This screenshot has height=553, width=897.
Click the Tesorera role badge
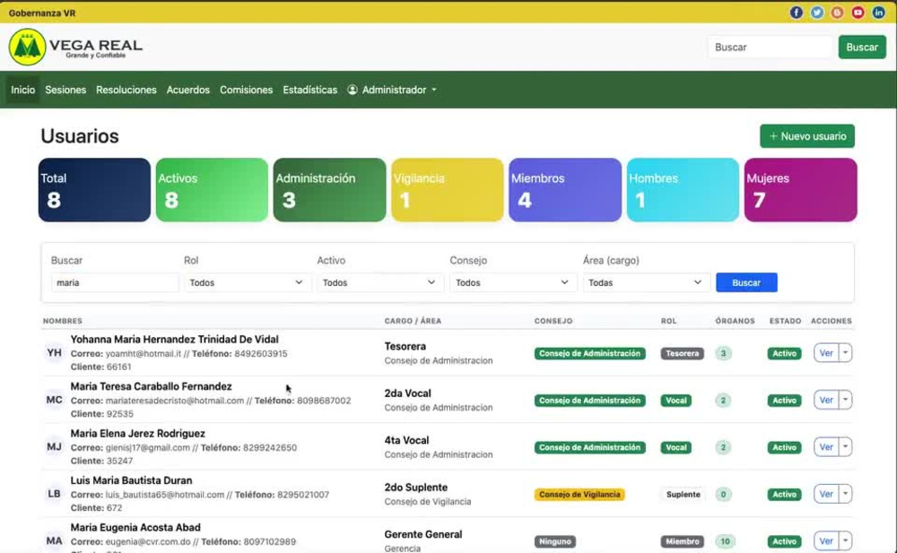[x=682, y=353]
